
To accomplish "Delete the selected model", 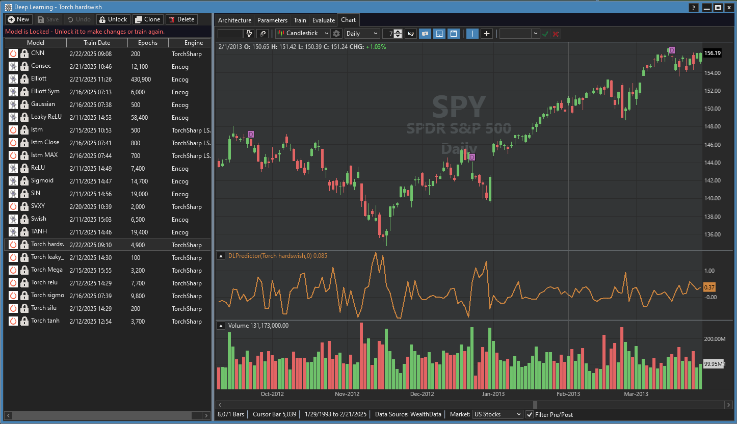I will tap(181, 19).
